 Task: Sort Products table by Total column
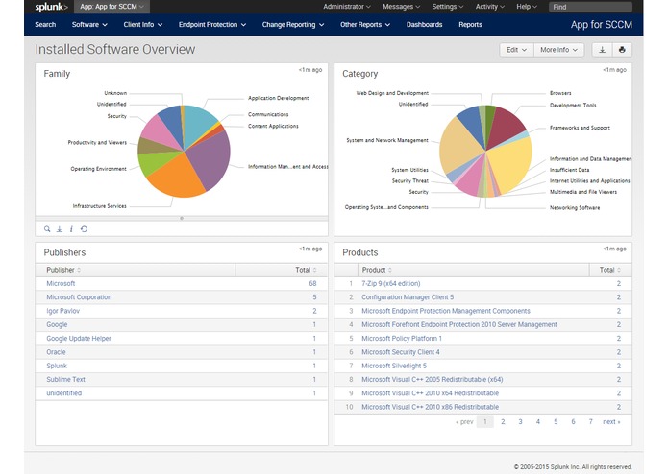(x=609, y=270)
